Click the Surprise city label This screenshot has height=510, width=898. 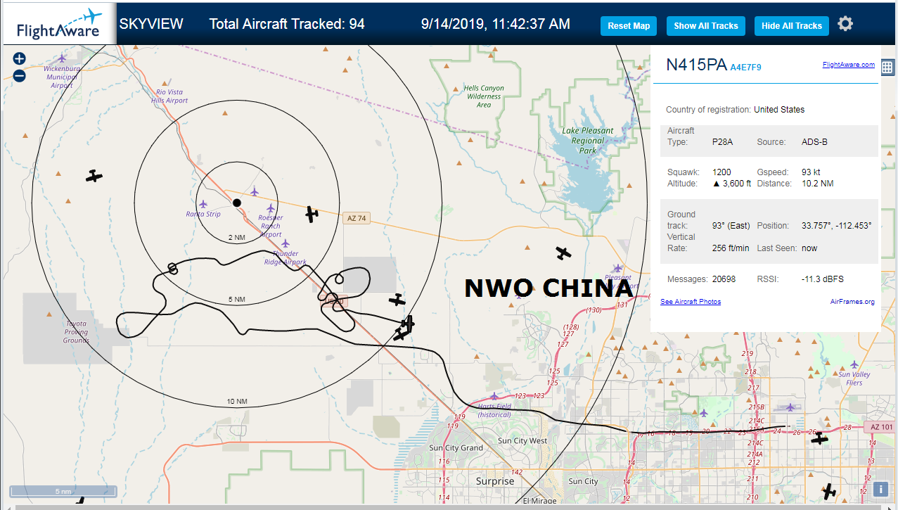point(495,482)
